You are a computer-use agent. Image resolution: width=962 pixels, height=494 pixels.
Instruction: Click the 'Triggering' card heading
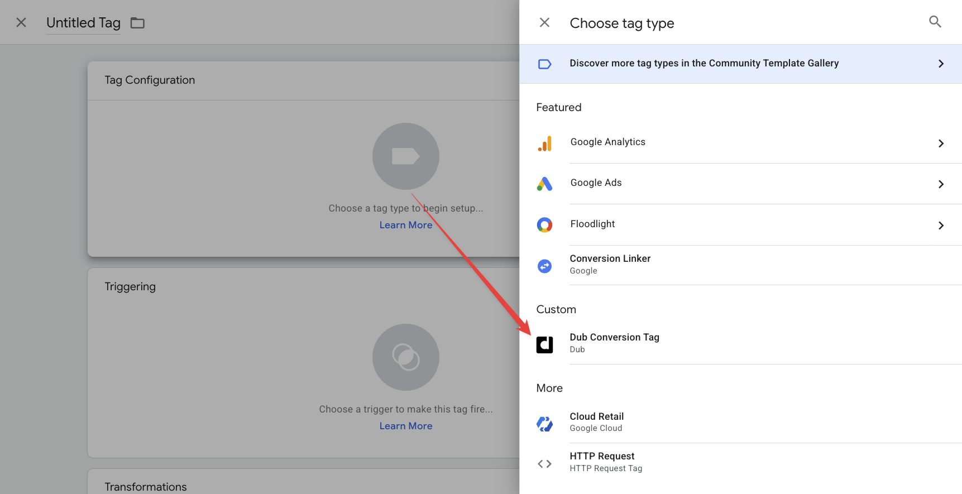[130, 286]
